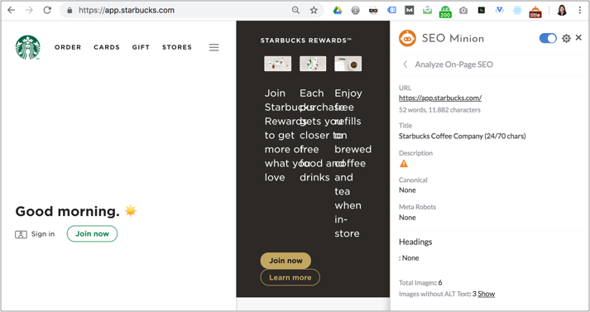Click the gray gear-shaped extension icon

pos(356,11)
